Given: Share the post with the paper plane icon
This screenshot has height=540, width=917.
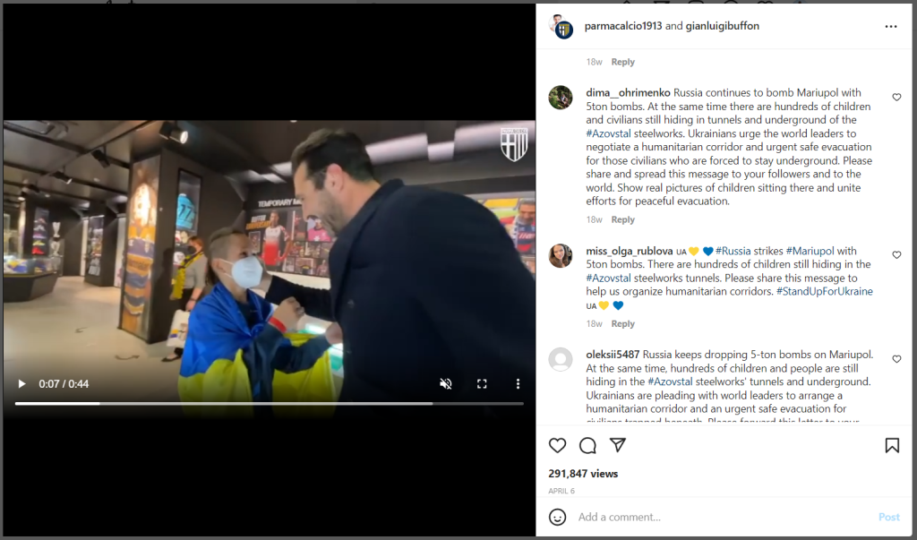Looking at the screenshot, I should pyautogui.click(x=618, y=445).
